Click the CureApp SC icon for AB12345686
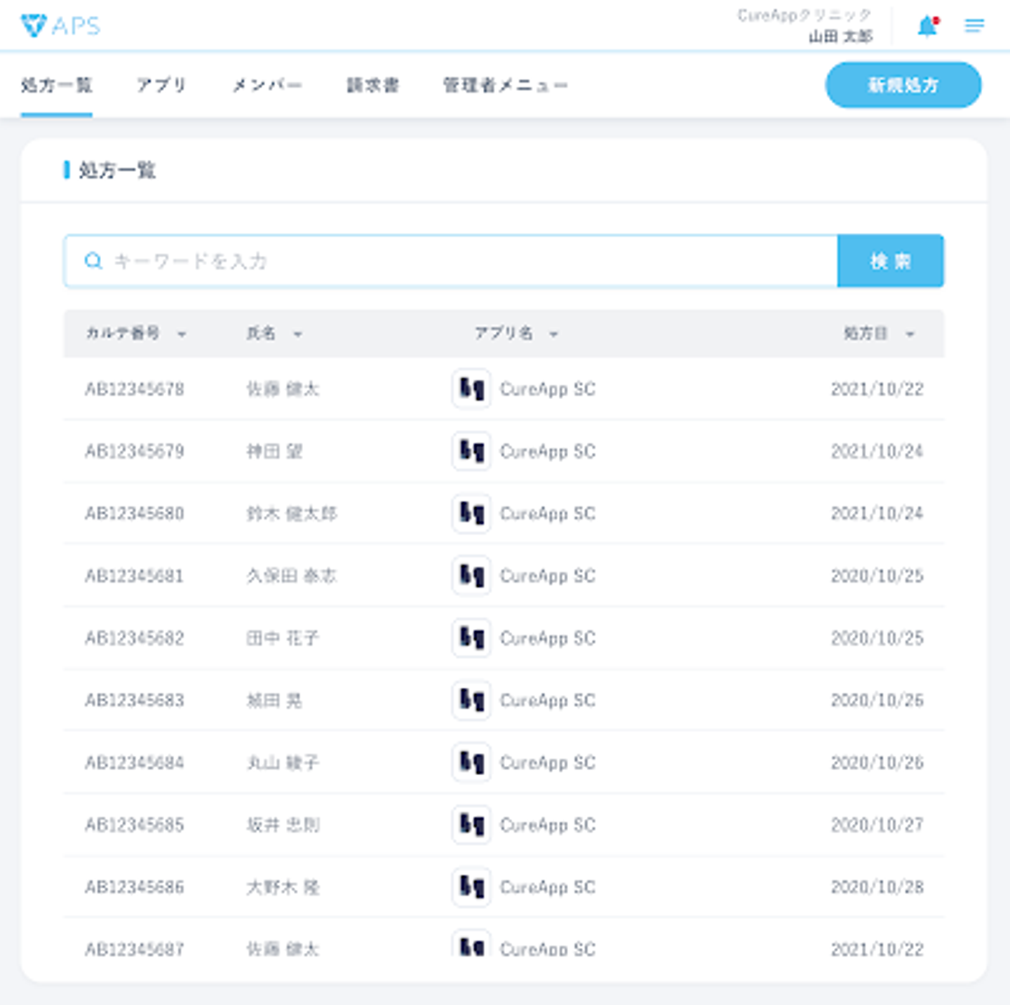This screenshot has height=1005, width=1010. tap(471, 887)
